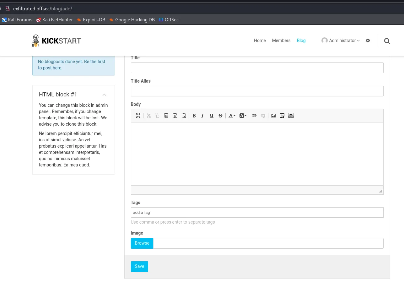The width and height of the screenshot is (404, 282).
Task: Select Paste as plain text icon
Action: 175,116
